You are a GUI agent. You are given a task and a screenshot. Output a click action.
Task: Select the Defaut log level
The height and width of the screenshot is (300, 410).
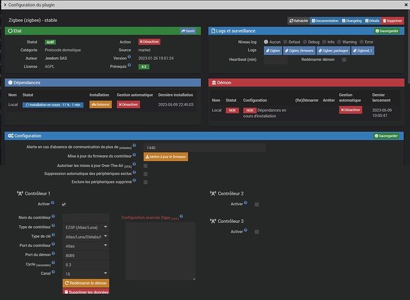(286, 42)
